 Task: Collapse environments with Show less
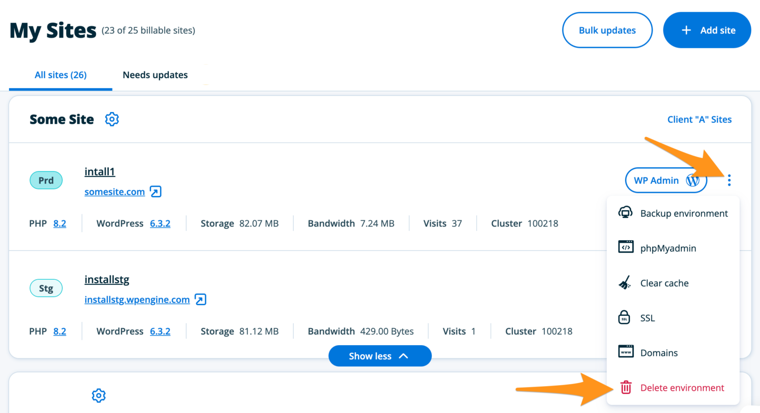point(379,356)
